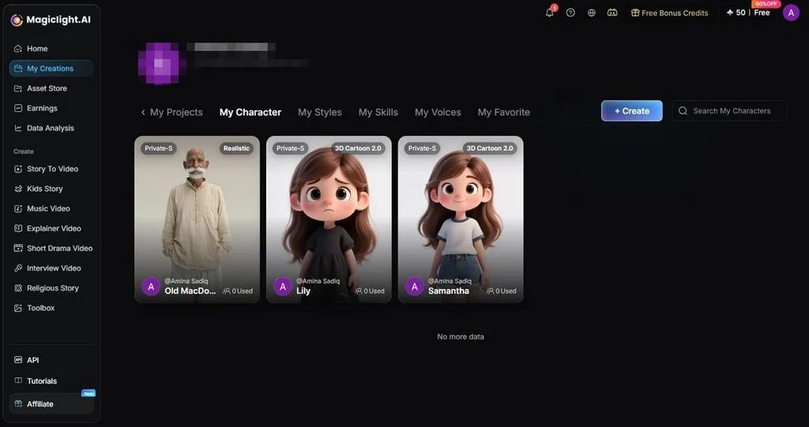This screenshot has width=809, height=427.
Task: Click the help question mark icon
Action: pyautogui.click(x=570, y=13)
